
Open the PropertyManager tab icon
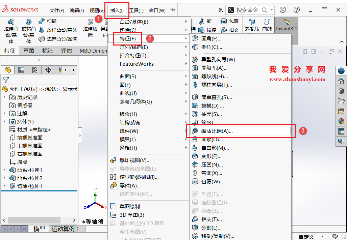[x=21, y=70]
